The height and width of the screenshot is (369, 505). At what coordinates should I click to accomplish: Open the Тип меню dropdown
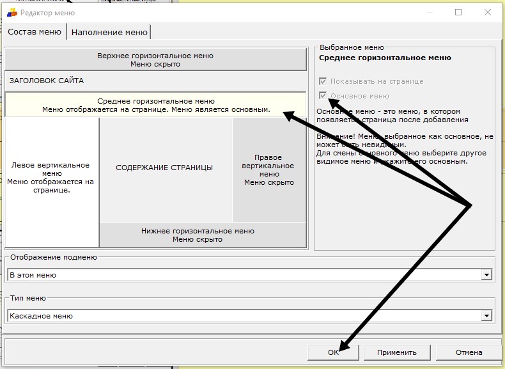tap(487, 316)
